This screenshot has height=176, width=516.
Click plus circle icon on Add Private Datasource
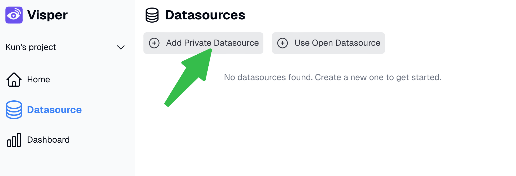(154, 43)
